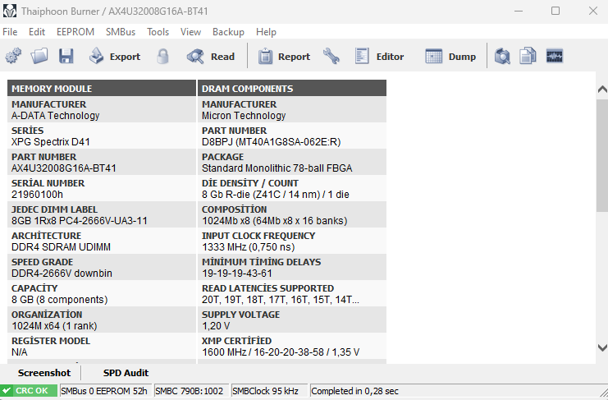Click the 'SMBus 0 EEPROM 52h' status entry
Image resolution: width=608 pixels, height=400 pixels.
click(x=104, y=391)
